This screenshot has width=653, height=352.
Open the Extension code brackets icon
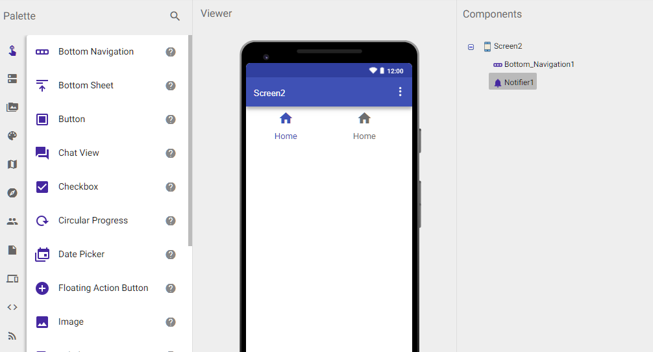coord(12,307)
